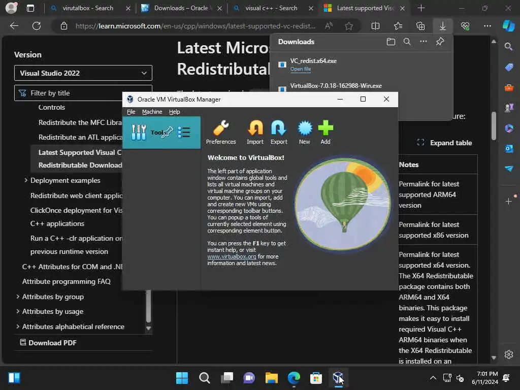Open a new browser tab

421,8
